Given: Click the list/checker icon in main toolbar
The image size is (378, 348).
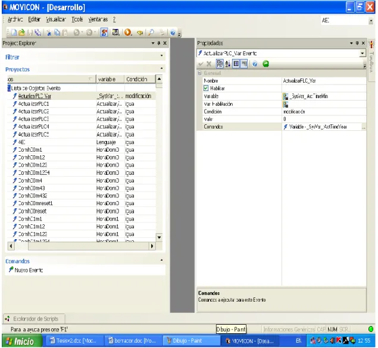Looking at the screenshot, I should click(x=115, y=33).
